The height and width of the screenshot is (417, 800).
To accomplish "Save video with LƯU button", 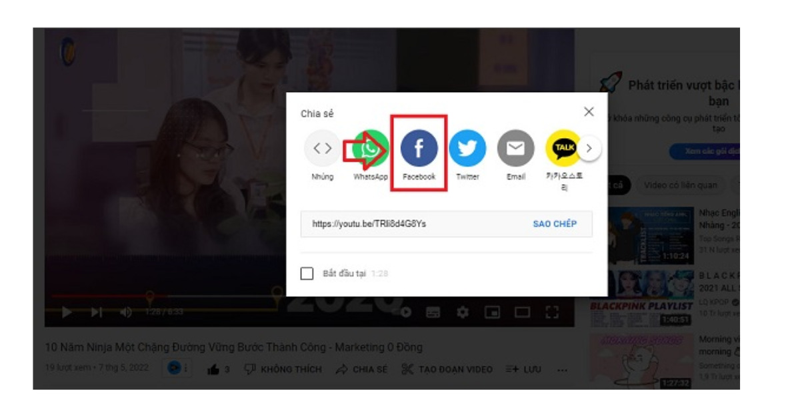I will pyautogui.click(x=523, y=370).
